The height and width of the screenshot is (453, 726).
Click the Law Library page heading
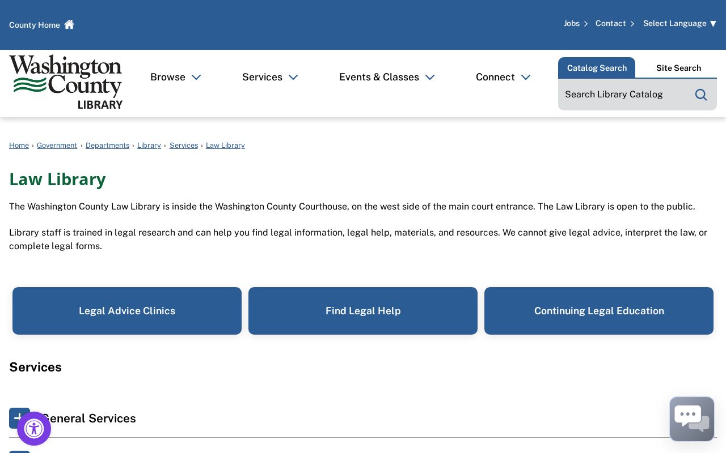pyautogui.click(x=57, y=179)
